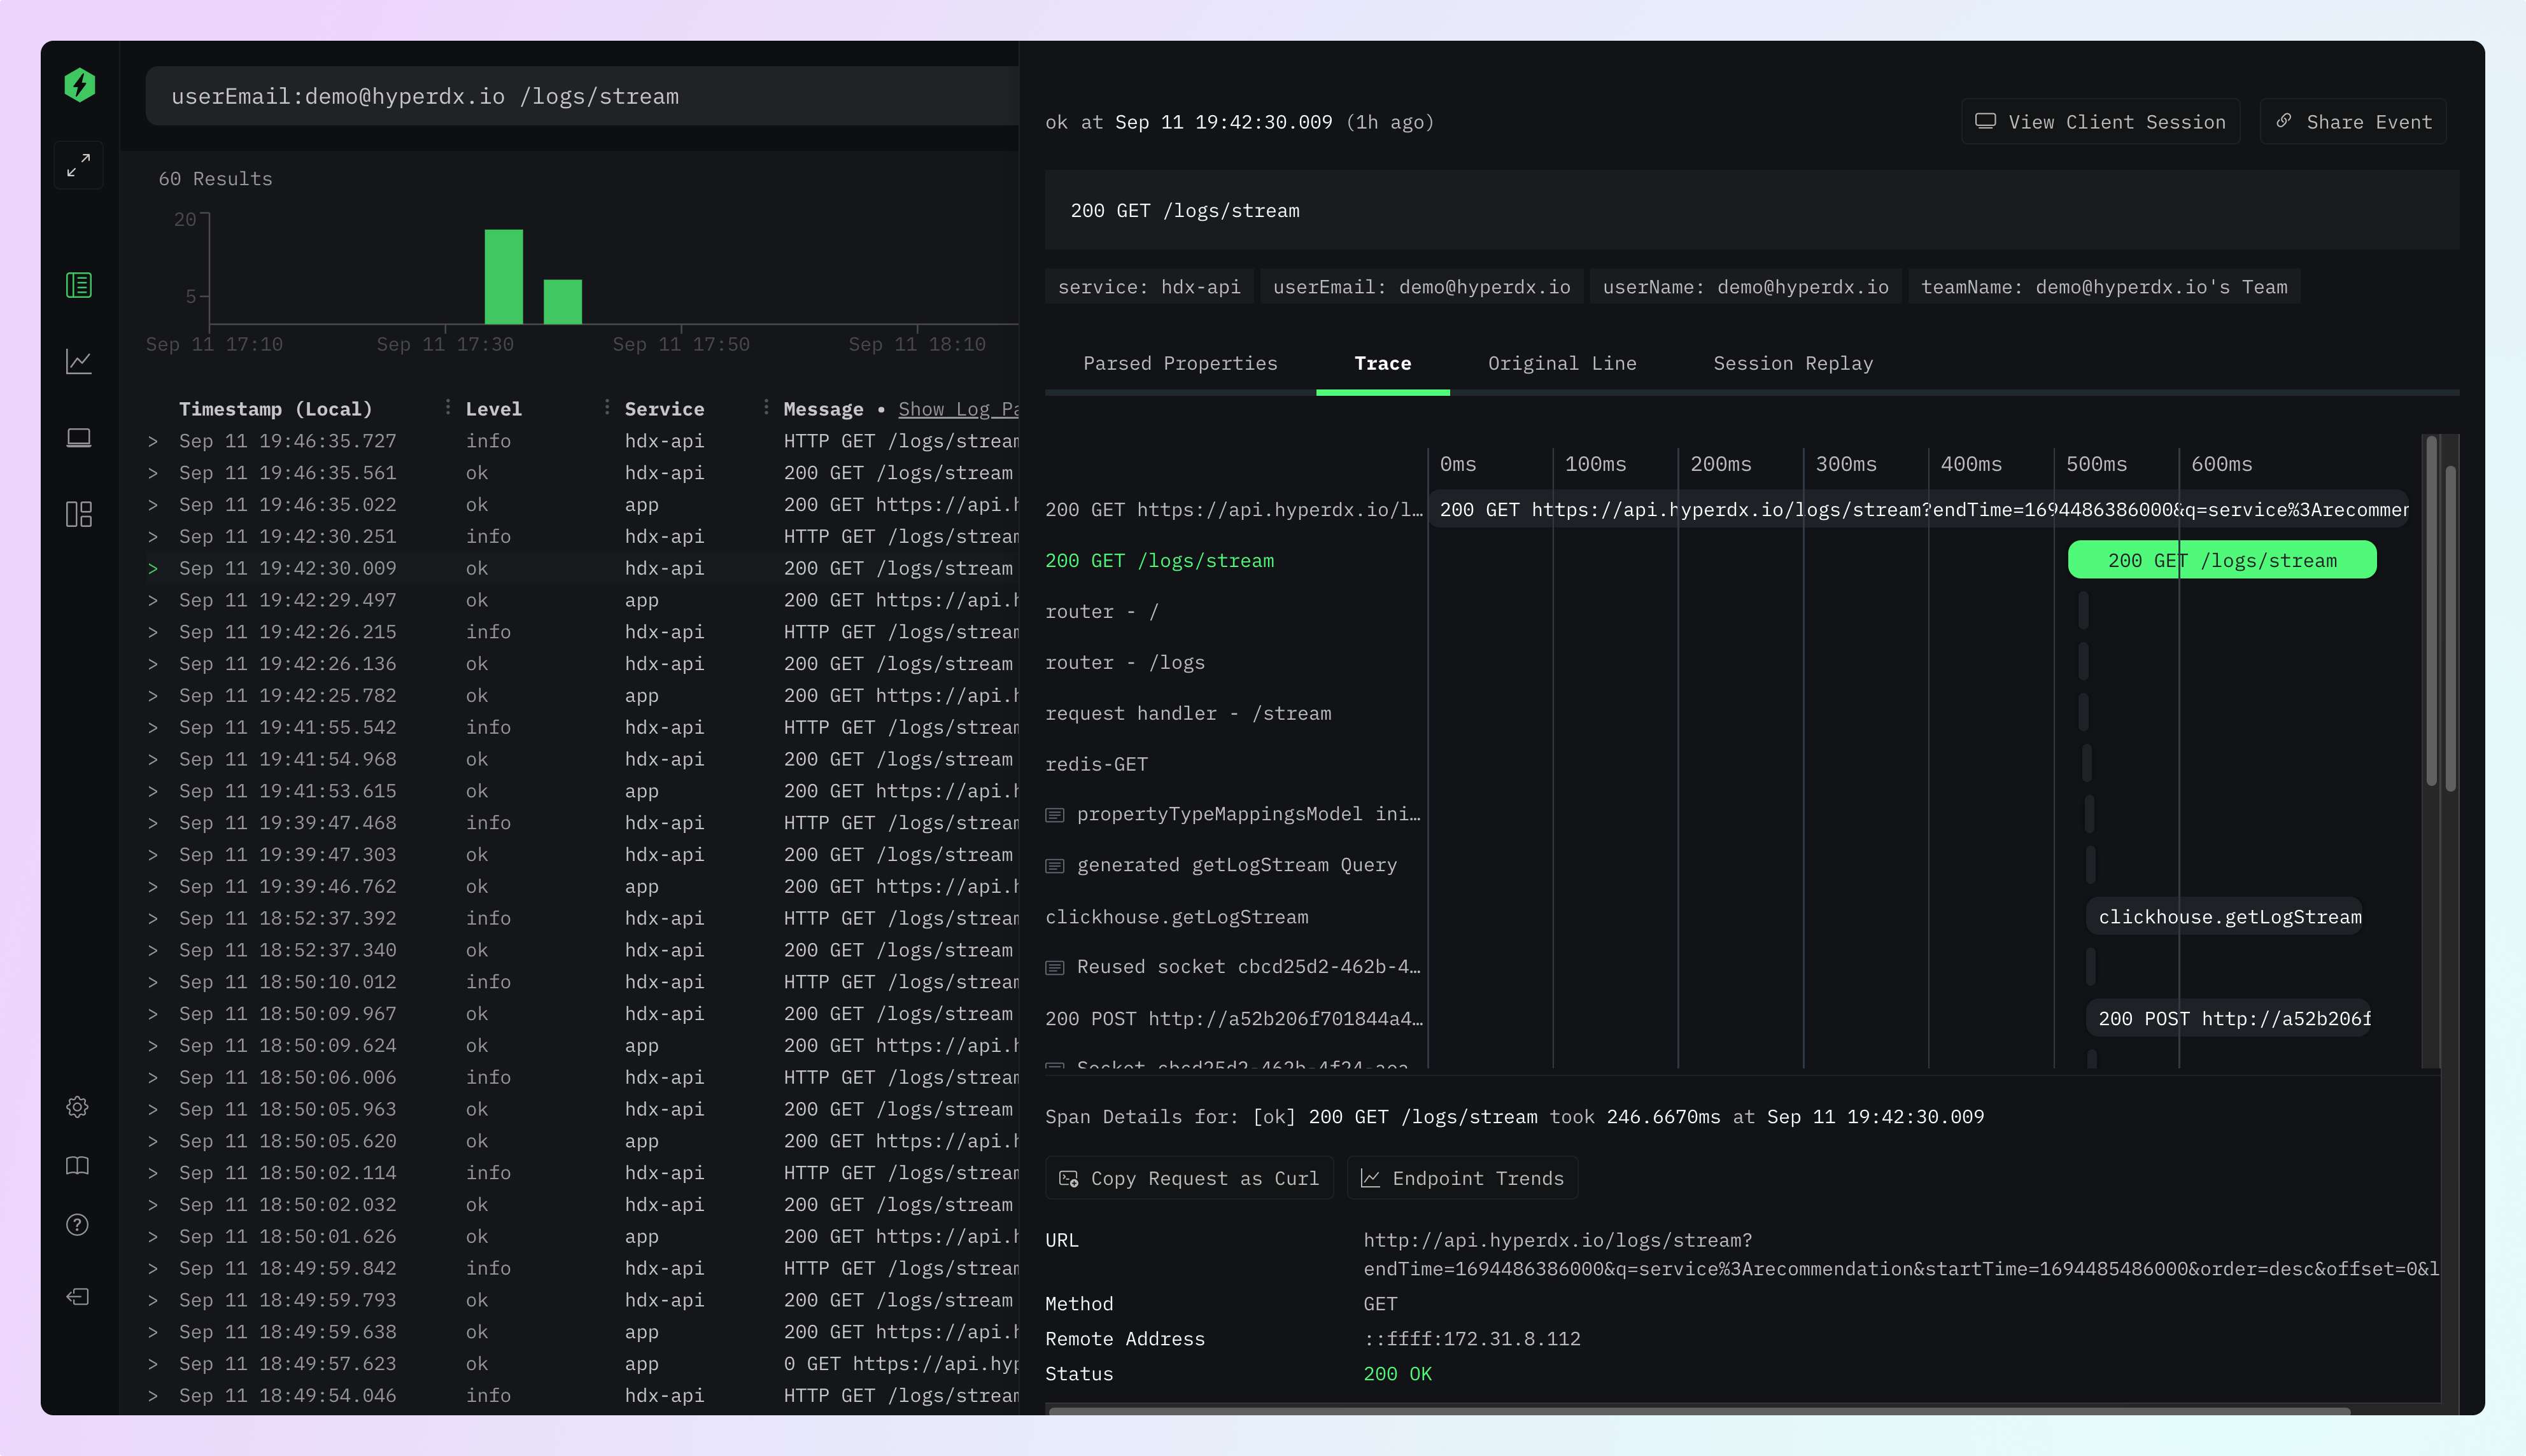Click Timestamp column resize handle dots
Image resolution: width=2526 pixels, height=1456 pixels.
point(447,407)
